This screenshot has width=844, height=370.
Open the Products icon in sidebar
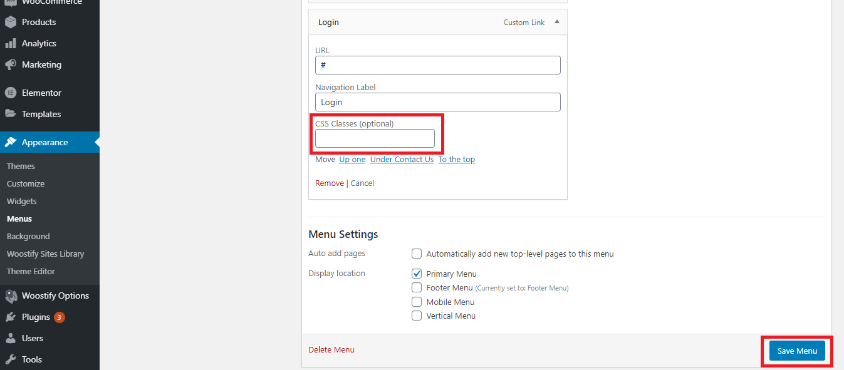click(11, 22)
